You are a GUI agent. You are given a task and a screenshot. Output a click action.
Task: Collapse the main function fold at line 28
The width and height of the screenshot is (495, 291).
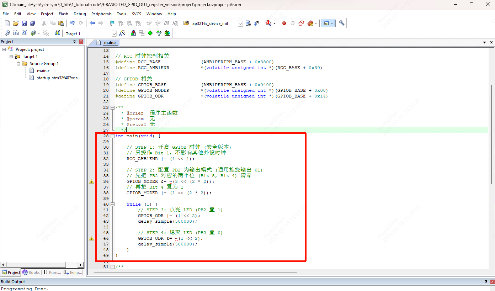[112, 136]
